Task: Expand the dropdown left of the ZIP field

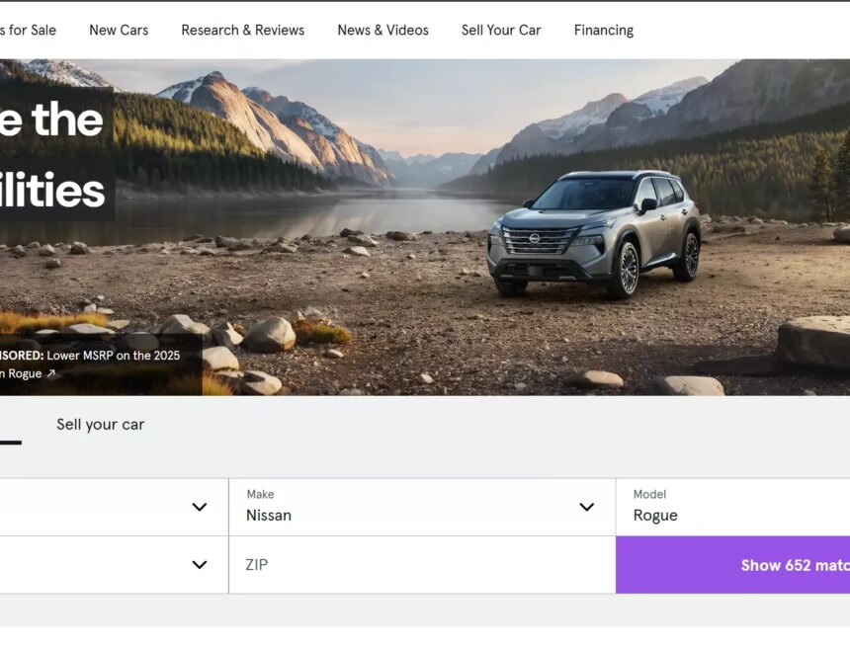Action: [x=199, y=565]
